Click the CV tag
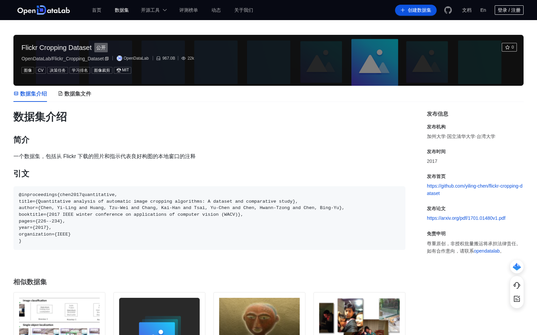Screen dimensions: 537x335 pyautogui.click(x=41, y=70)
